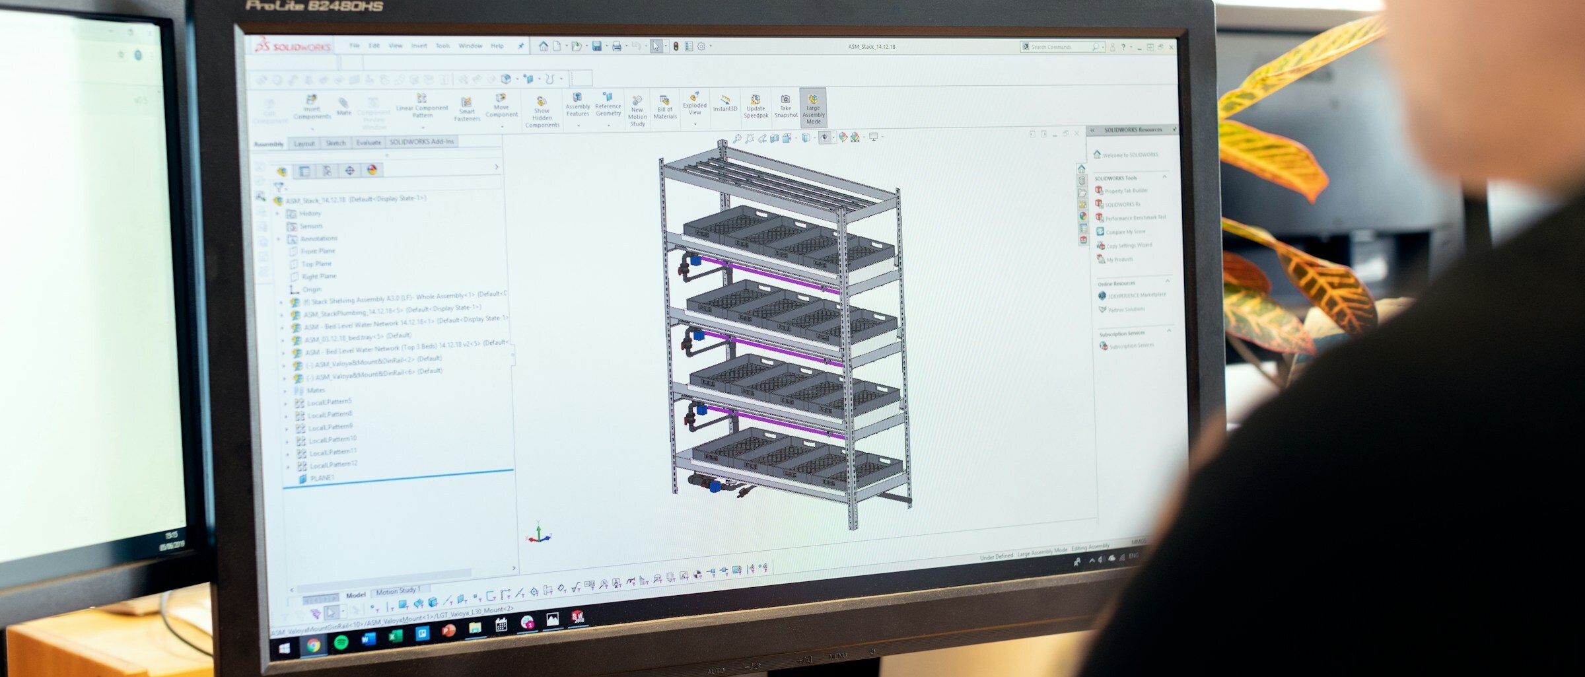This screenshot has width=1585, height=677.
Task: Toggle the selection filter arrow in the bottom toolbar
Action: click(331, 612)
